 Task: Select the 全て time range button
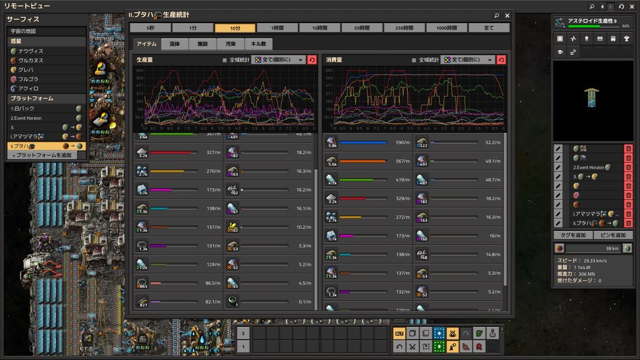click(489, 27)
